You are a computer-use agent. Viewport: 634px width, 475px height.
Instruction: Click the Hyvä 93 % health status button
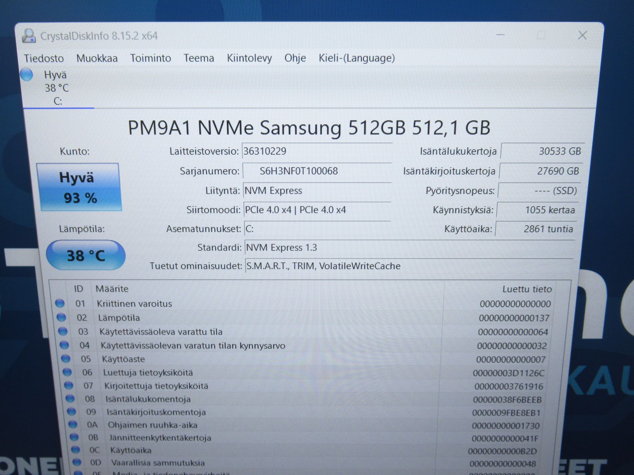[79, 187]
